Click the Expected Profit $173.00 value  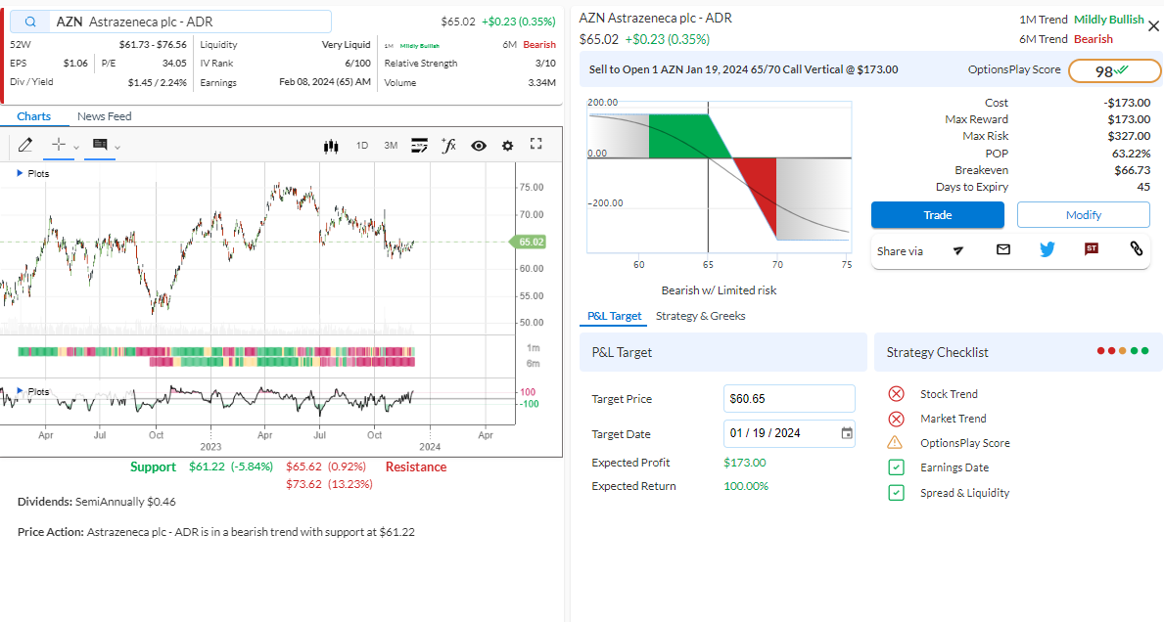pos(745,463)
